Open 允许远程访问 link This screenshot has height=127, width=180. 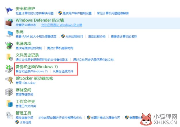74,37
